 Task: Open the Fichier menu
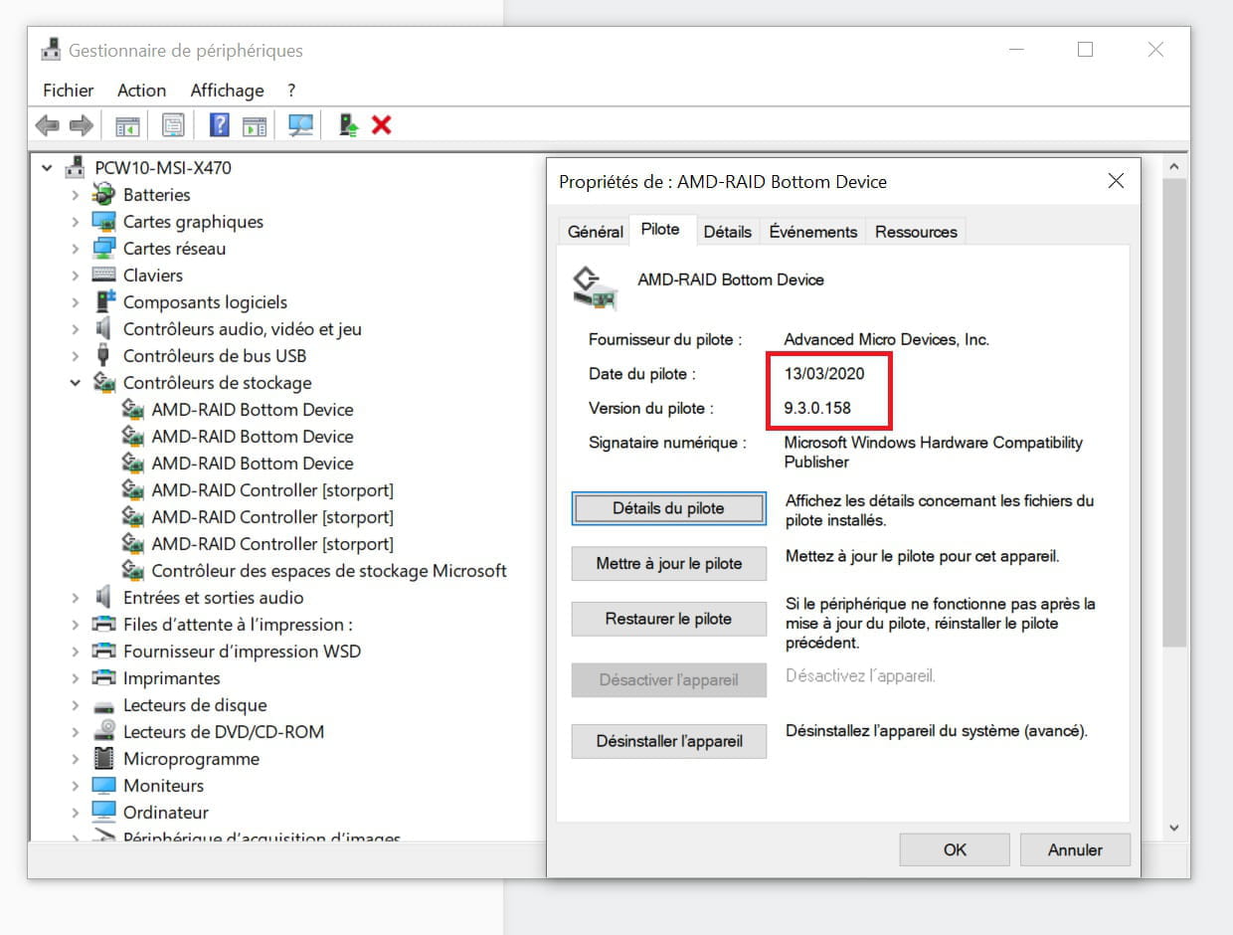(x=69, y=90)
